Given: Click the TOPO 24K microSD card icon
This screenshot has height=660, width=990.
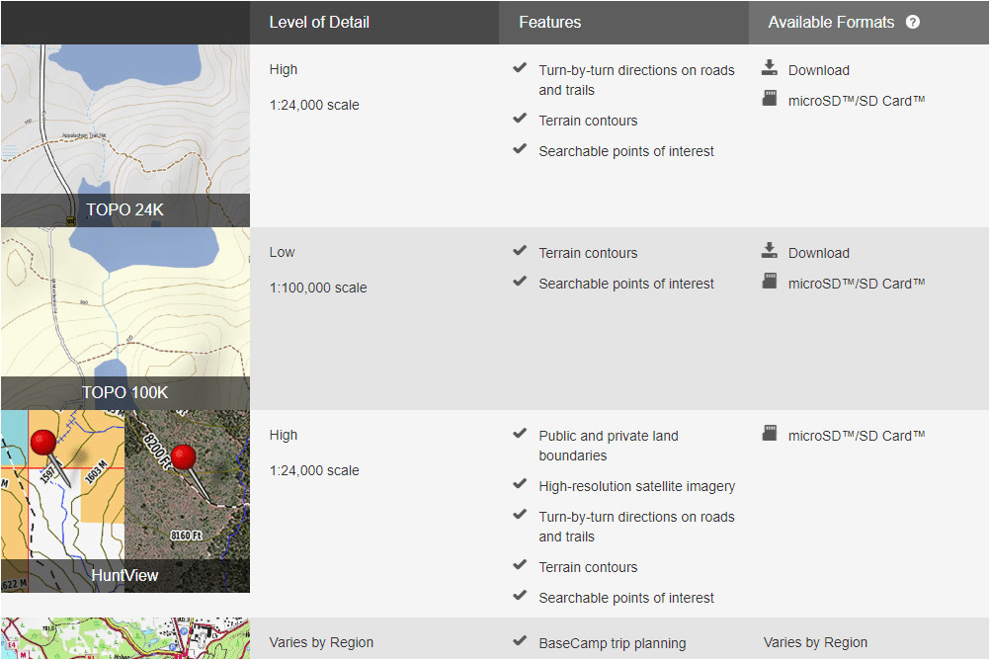Looking at the screenshot, I should (769, 99).
